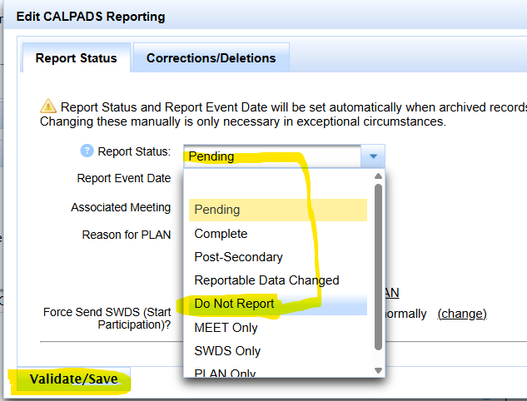Toggle the Report Status dropdown arrow

tap(373, 156)
